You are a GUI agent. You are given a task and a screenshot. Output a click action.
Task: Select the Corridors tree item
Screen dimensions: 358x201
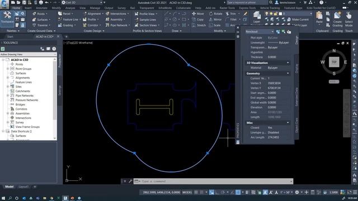pos(21,109)
